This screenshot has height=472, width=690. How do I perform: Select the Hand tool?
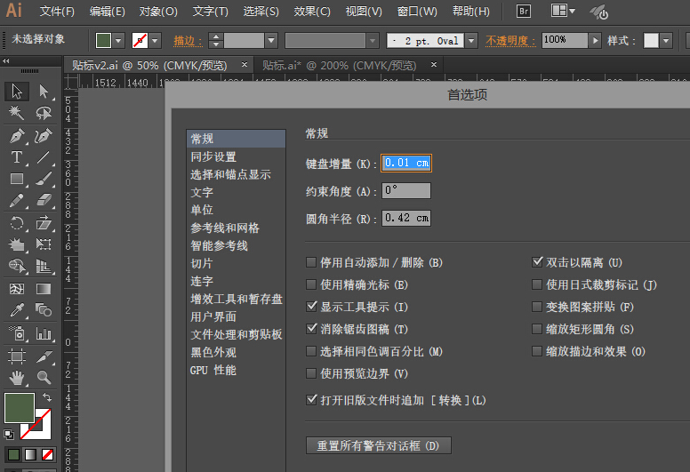17,378
